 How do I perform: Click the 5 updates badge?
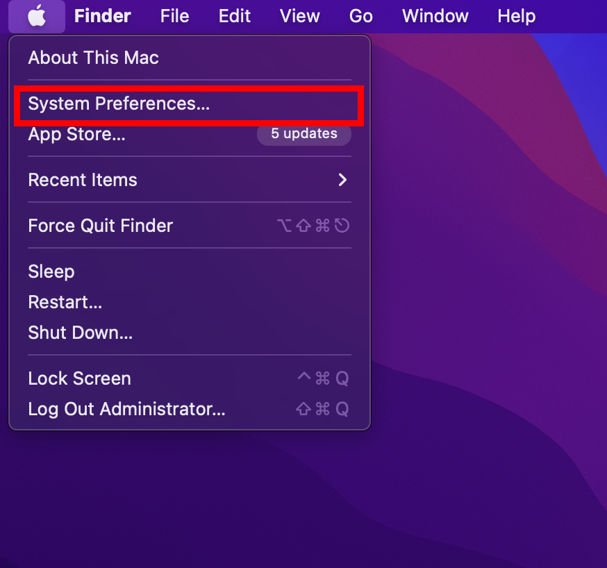304,133
